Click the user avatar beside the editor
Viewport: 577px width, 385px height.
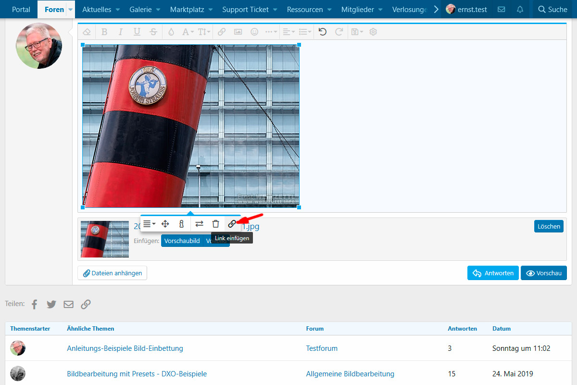39,46
